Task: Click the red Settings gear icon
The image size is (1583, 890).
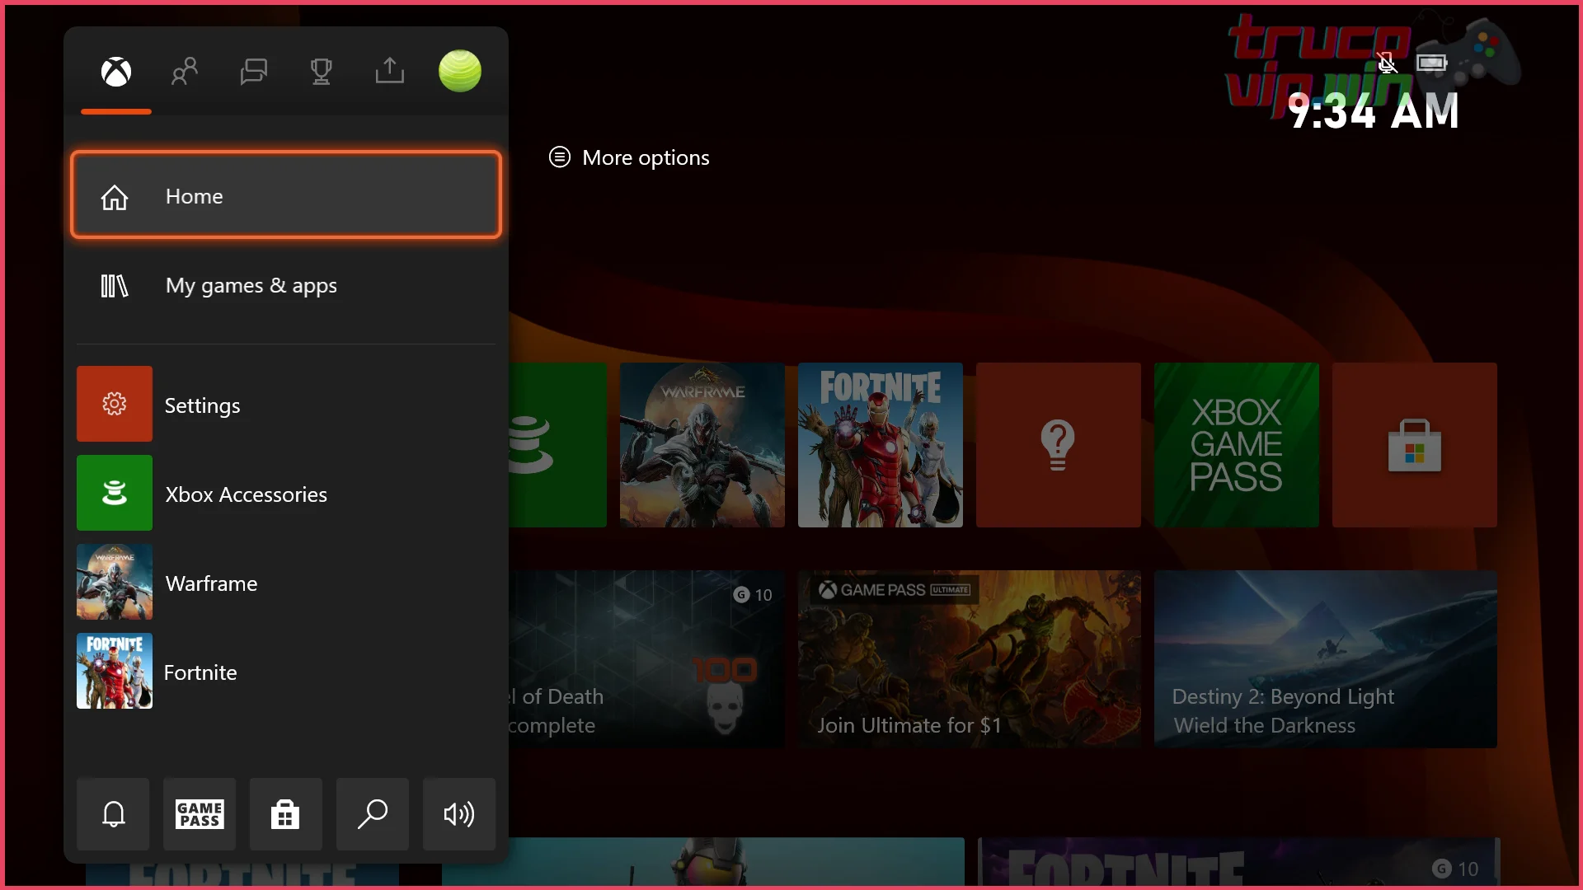Action: (115, 404)
